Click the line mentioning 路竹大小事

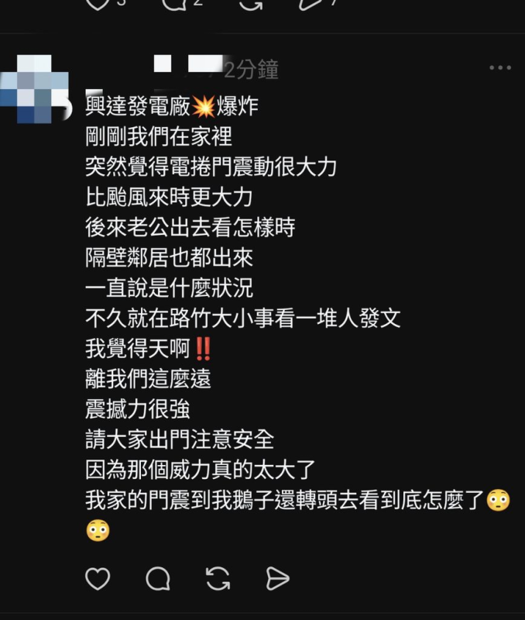(243, 318)
